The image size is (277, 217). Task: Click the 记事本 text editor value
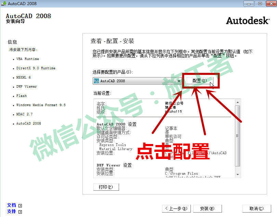171,128
